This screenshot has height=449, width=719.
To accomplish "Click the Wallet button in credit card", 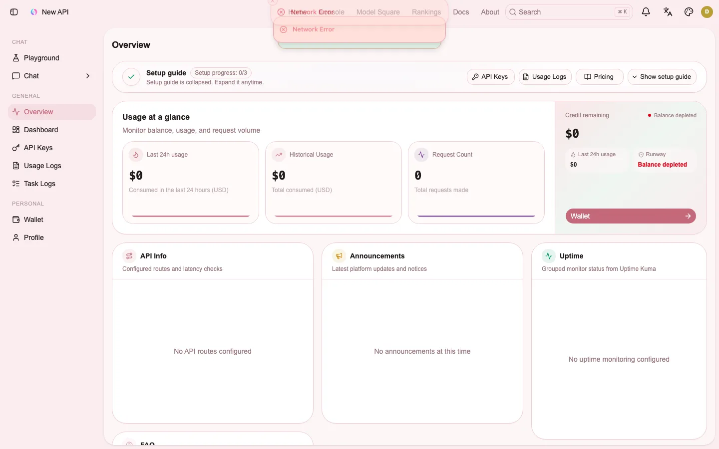I will (x=631, y=216).
